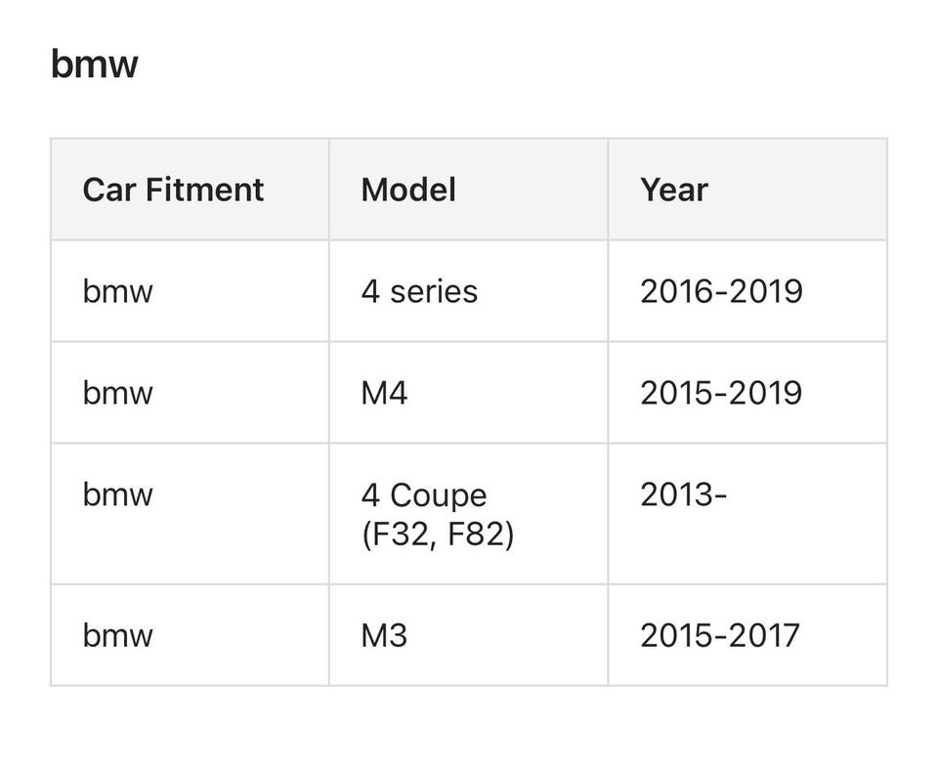Click the bmw heading above the table
Image resolution: width=938 pixels, height=773 pixels.
coord(94,64)
